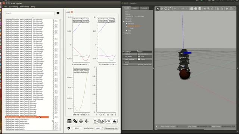
Task: Click the Copy icon in Gazebo toolbar
Action: (218, 9)
